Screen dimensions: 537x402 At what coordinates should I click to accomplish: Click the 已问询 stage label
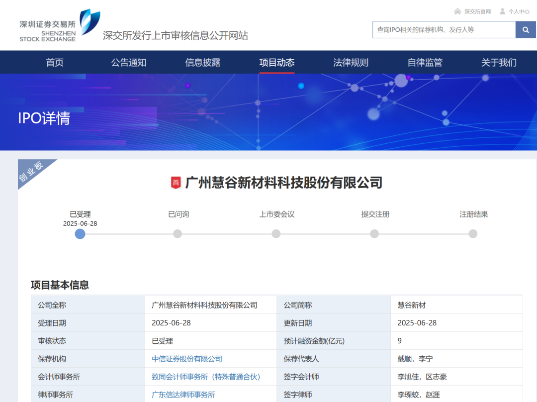[179, 214]
